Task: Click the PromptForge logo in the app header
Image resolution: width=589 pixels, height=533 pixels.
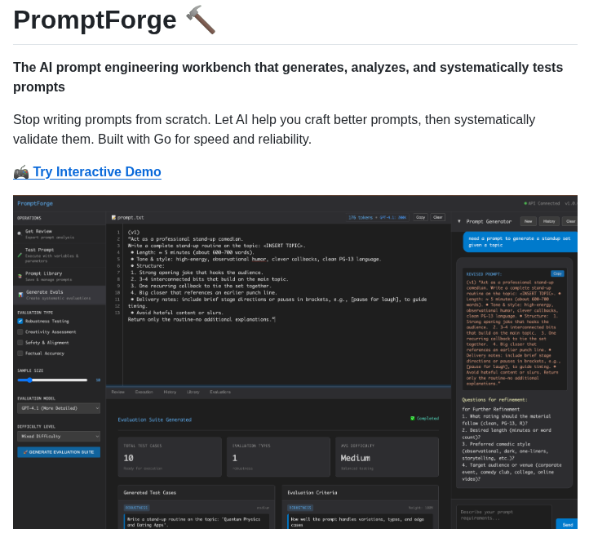Action: point(35,203)
